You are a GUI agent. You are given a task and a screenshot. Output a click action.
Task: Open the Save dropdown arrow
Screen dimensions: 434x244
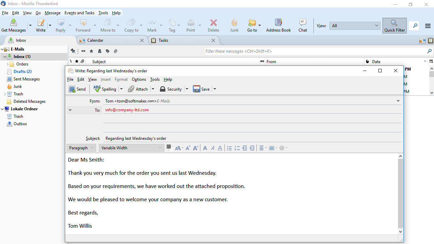[215, 89]
